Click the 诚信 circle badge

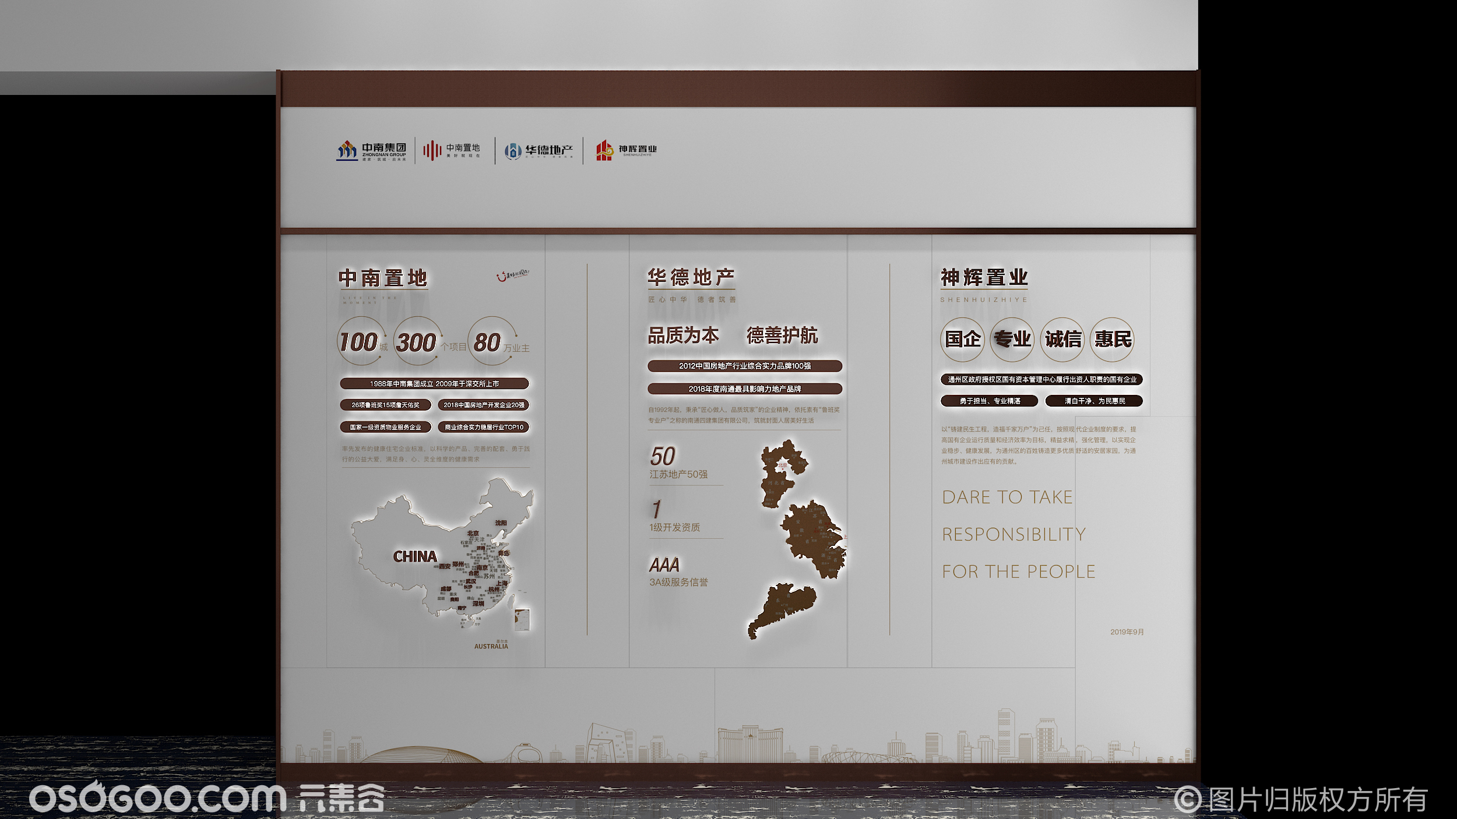point(1062,339)
